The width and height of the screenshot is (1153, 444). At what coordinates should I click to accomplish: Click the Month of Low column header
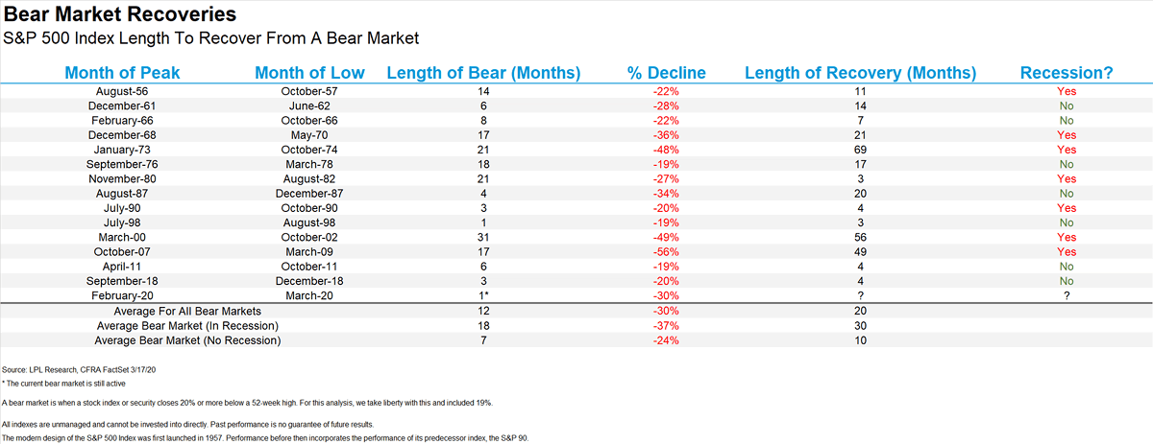click(309, 73)
